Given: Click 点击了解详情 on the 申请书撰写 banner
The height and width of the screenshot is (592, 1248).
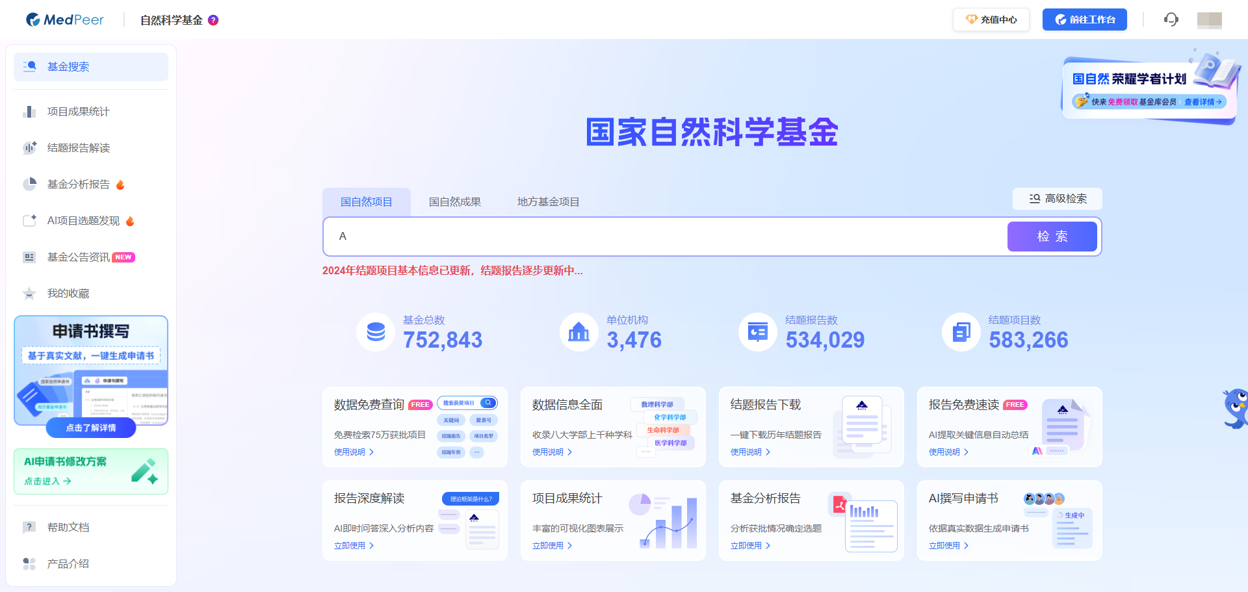Looking at the screenshot, I should tap(91, 428).
